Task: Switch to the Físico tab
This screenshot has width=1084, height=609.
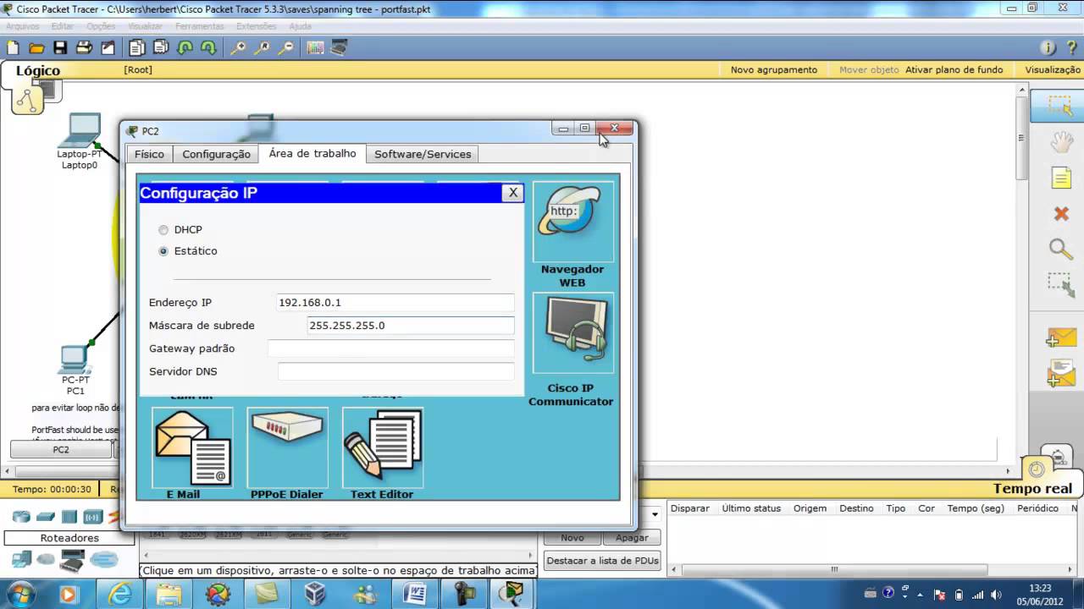Action: coord(149,154)
